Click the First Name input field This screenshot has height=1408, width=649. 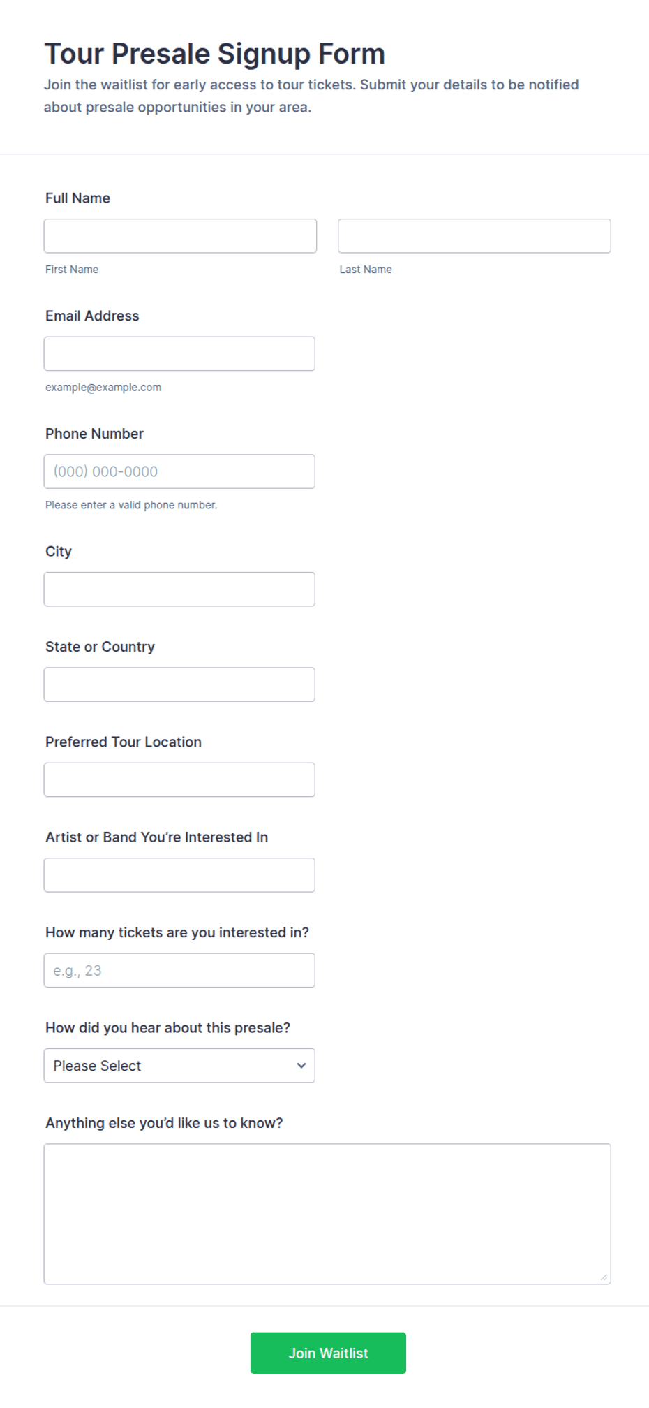pos(180,236)
